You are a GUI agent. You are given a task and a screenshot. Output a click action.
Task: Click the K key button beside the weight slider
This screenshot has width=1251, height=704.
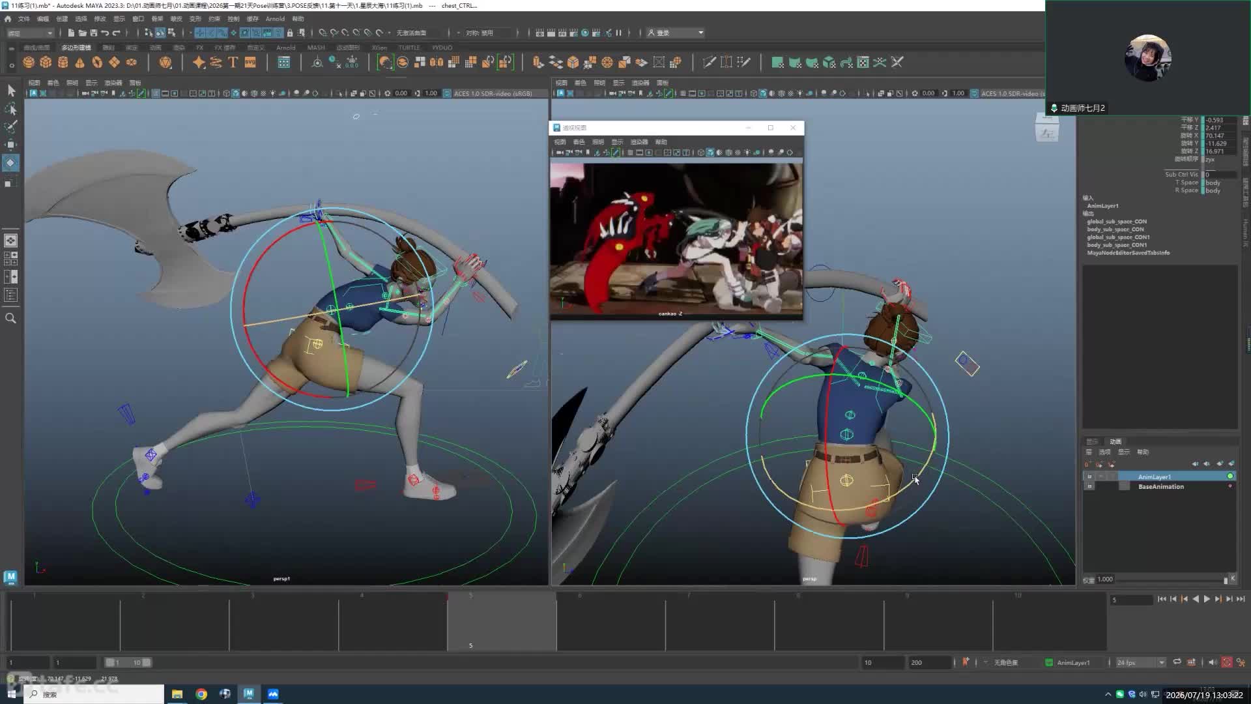(x=1232, y=579)
